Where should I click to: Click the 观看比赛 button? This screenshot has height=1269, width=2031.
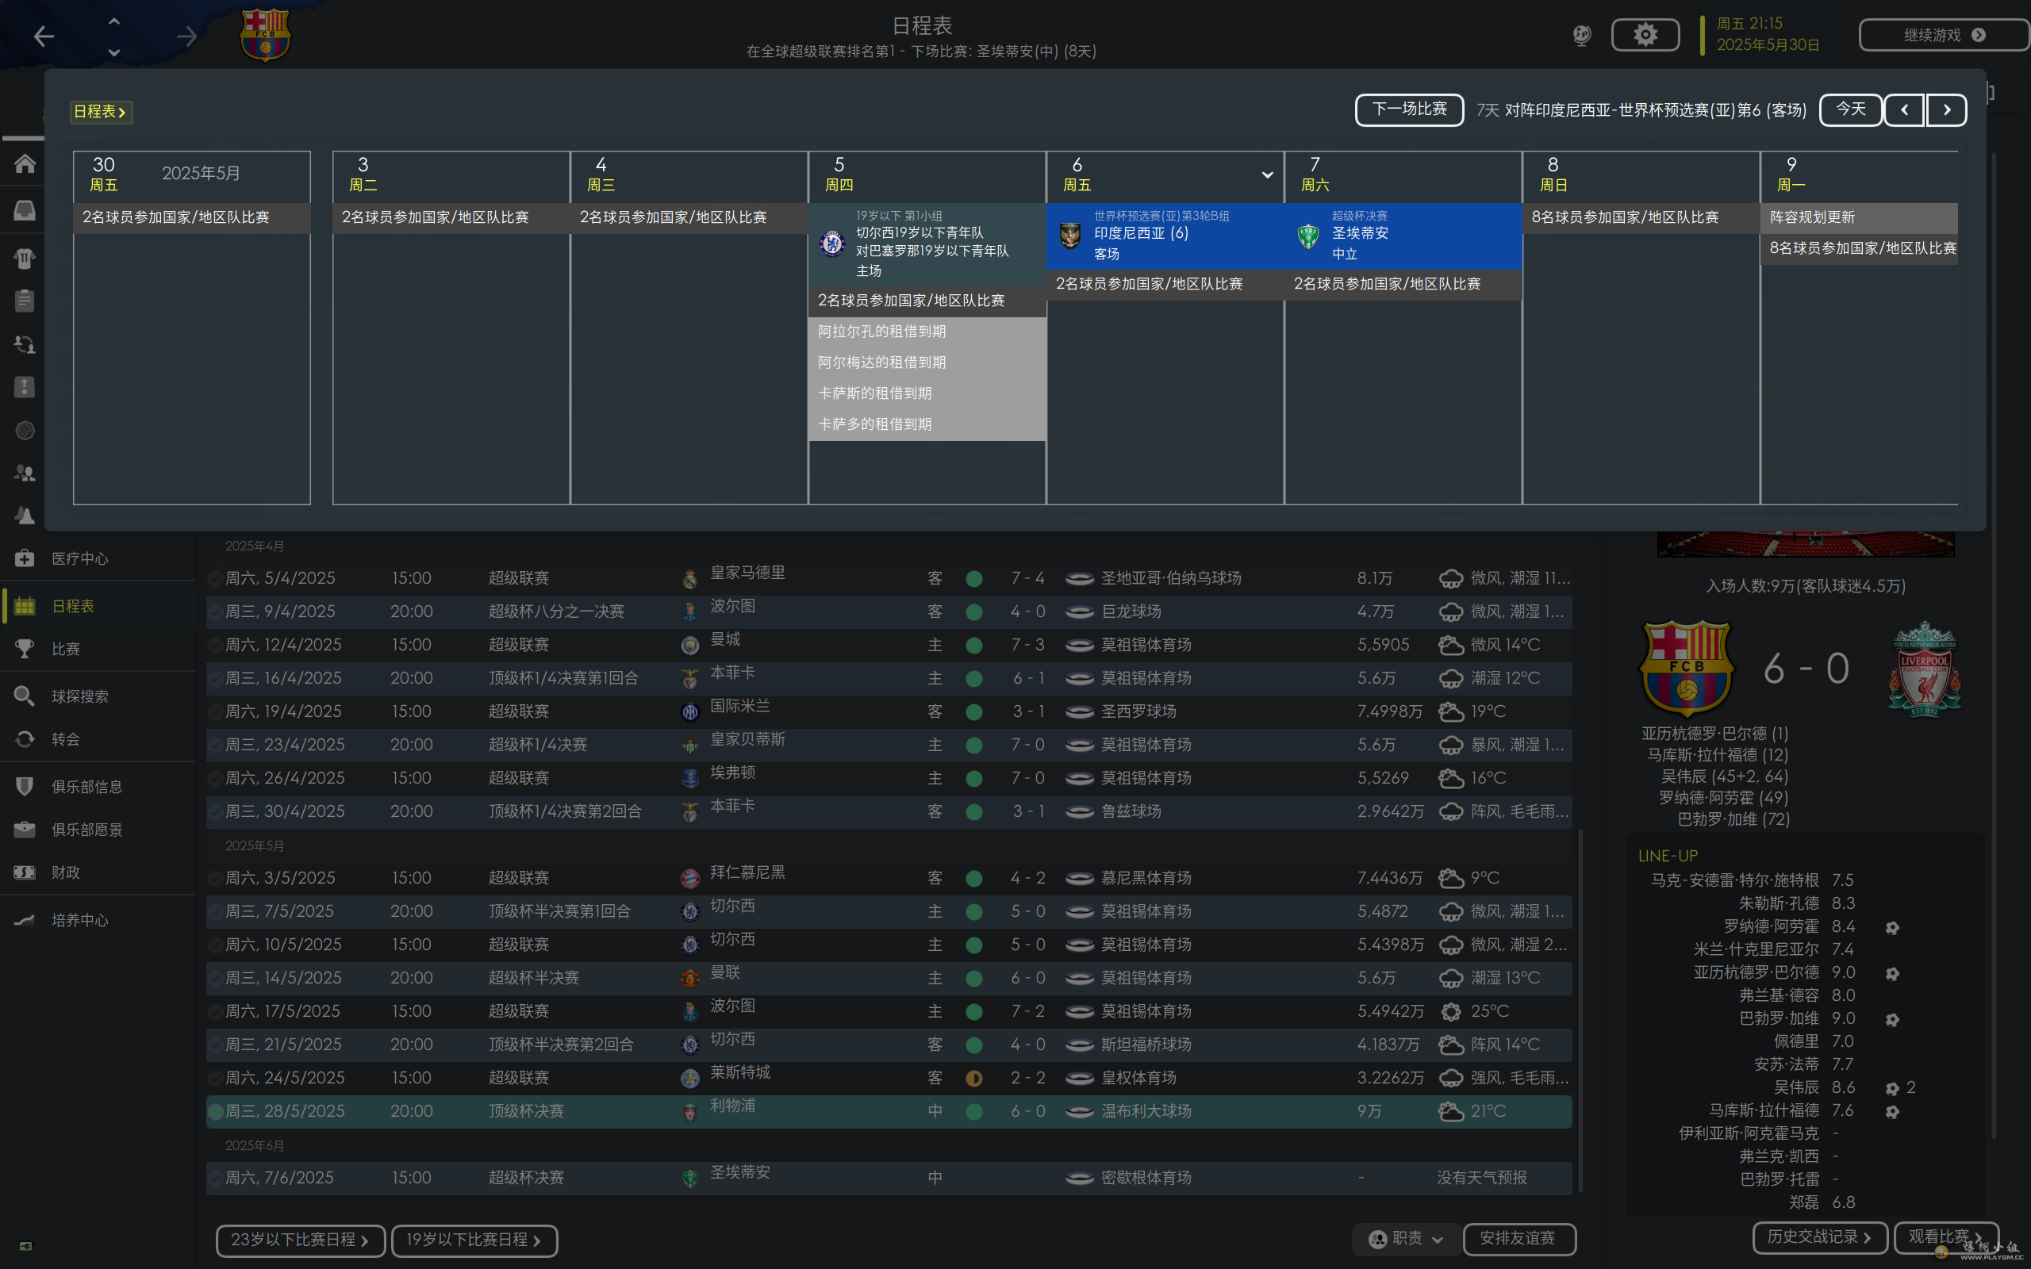pyautogui.click(x=1946, y=1237)
